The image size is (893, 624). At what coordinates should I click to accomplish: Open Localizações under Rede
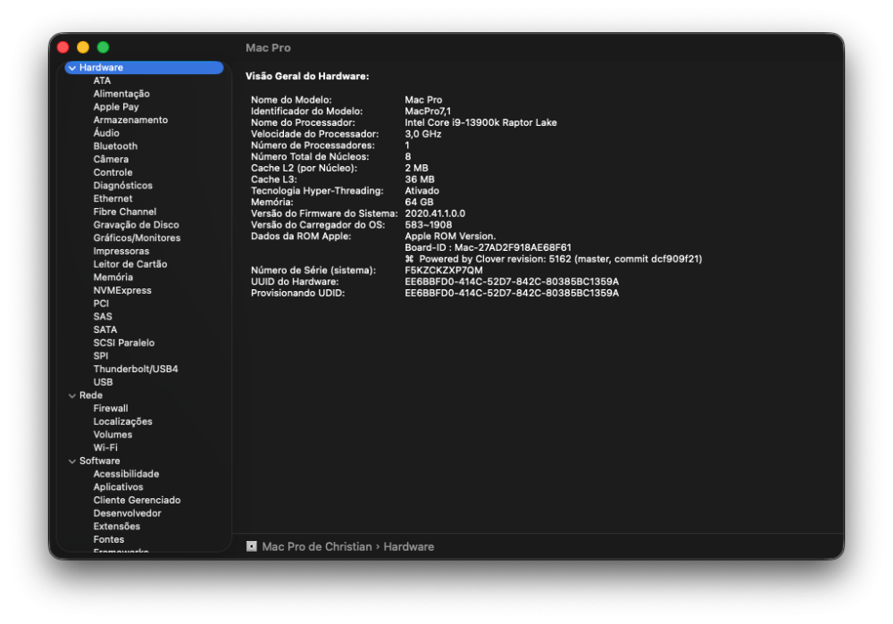coord(122,421)
